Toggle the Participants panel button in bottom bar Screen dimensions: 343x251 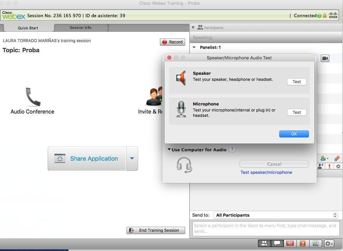coord(265,243)
